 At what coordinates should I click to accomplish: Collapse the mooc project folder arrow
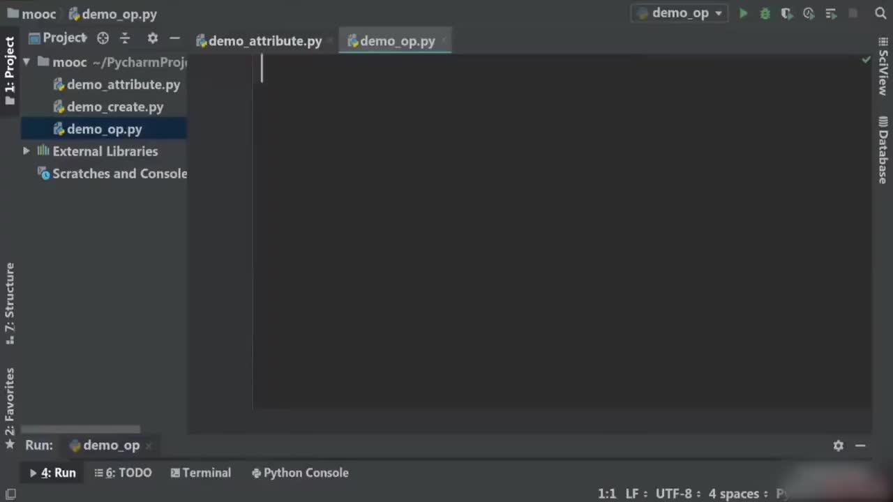click(x=27, y=62)
